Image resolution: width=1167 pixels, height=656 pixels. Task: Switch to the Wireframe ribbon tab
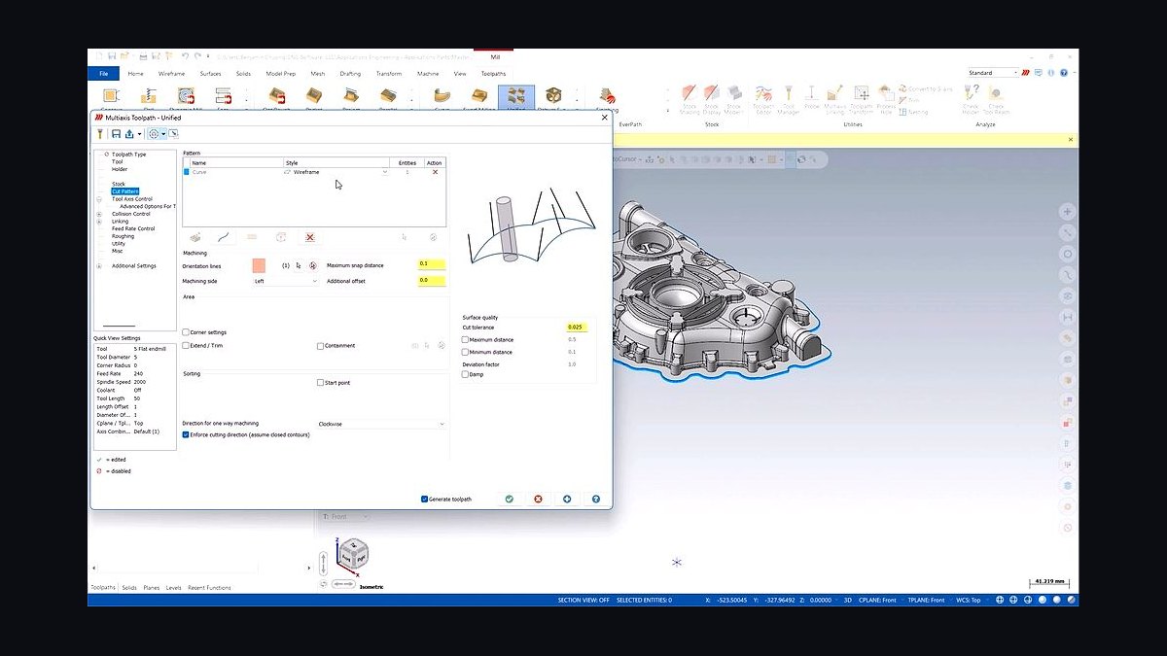(x=171, y=74)
